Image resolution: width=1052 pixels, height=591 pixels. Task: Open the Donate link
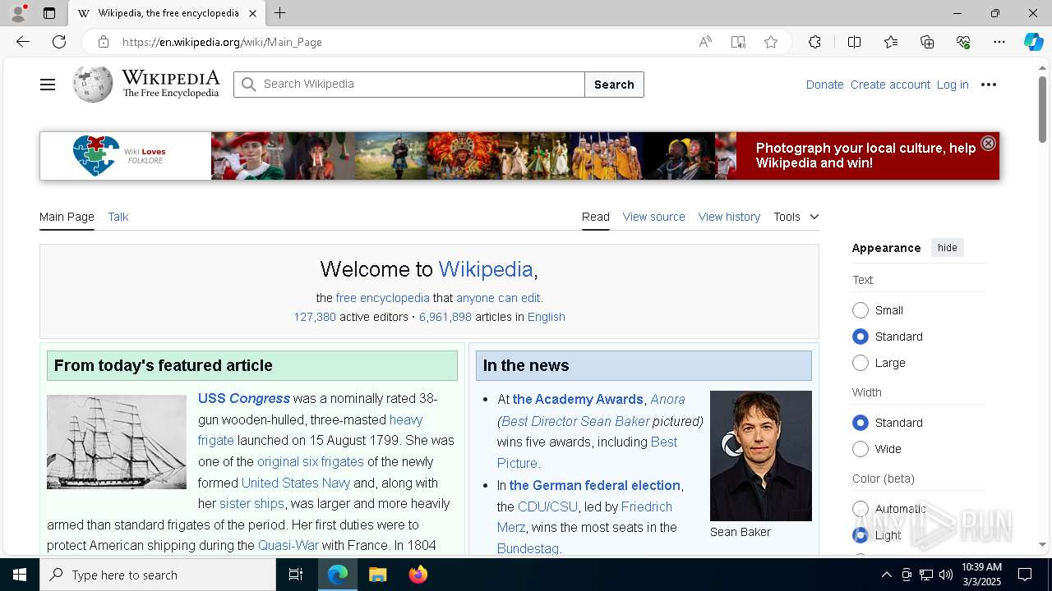pos(824,85)
